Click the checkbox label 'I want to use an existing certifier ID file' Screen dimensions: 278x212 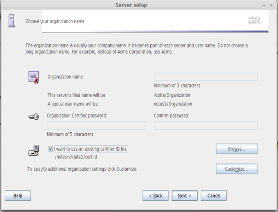91,149
